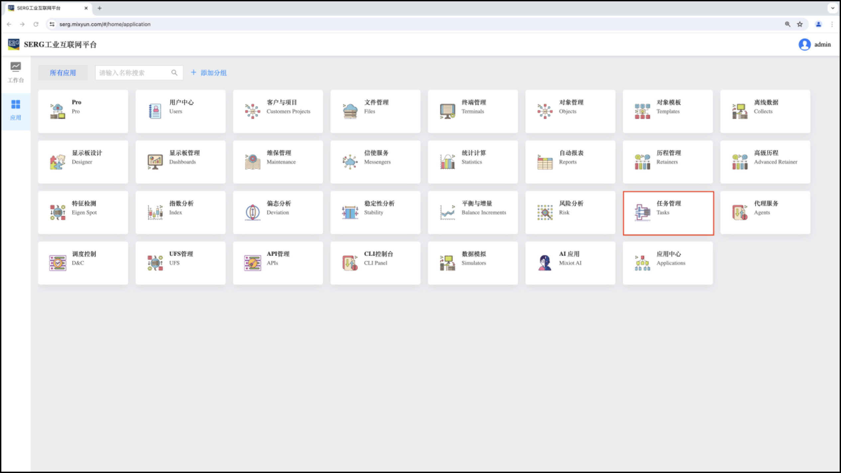Viewport: 841px width, 473px height.
Task: Open the Pro application icon
Action: (58, 111)
